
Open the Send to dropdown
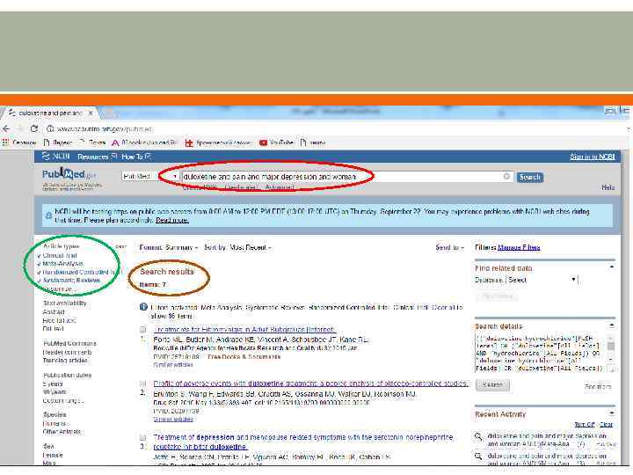coord(449,247)
